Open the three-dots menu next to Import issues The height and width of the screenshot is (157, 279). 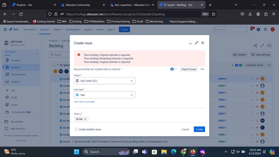coord(202,69)
